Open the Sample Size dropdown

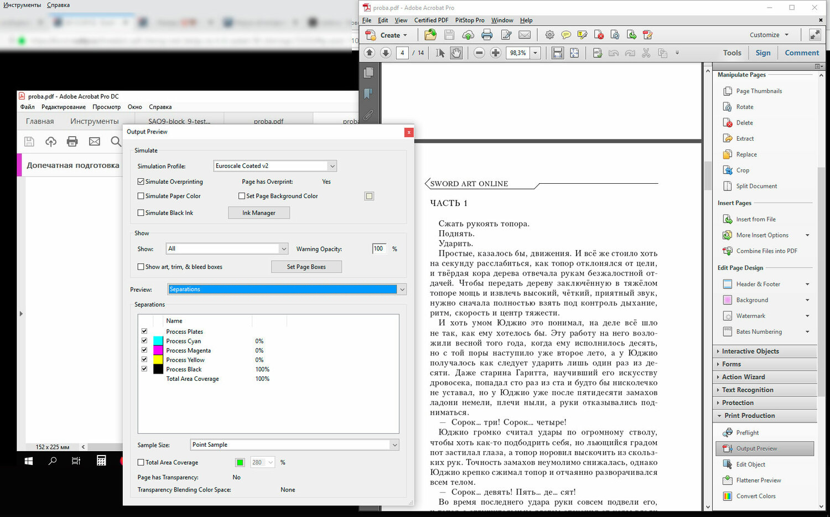295,444
